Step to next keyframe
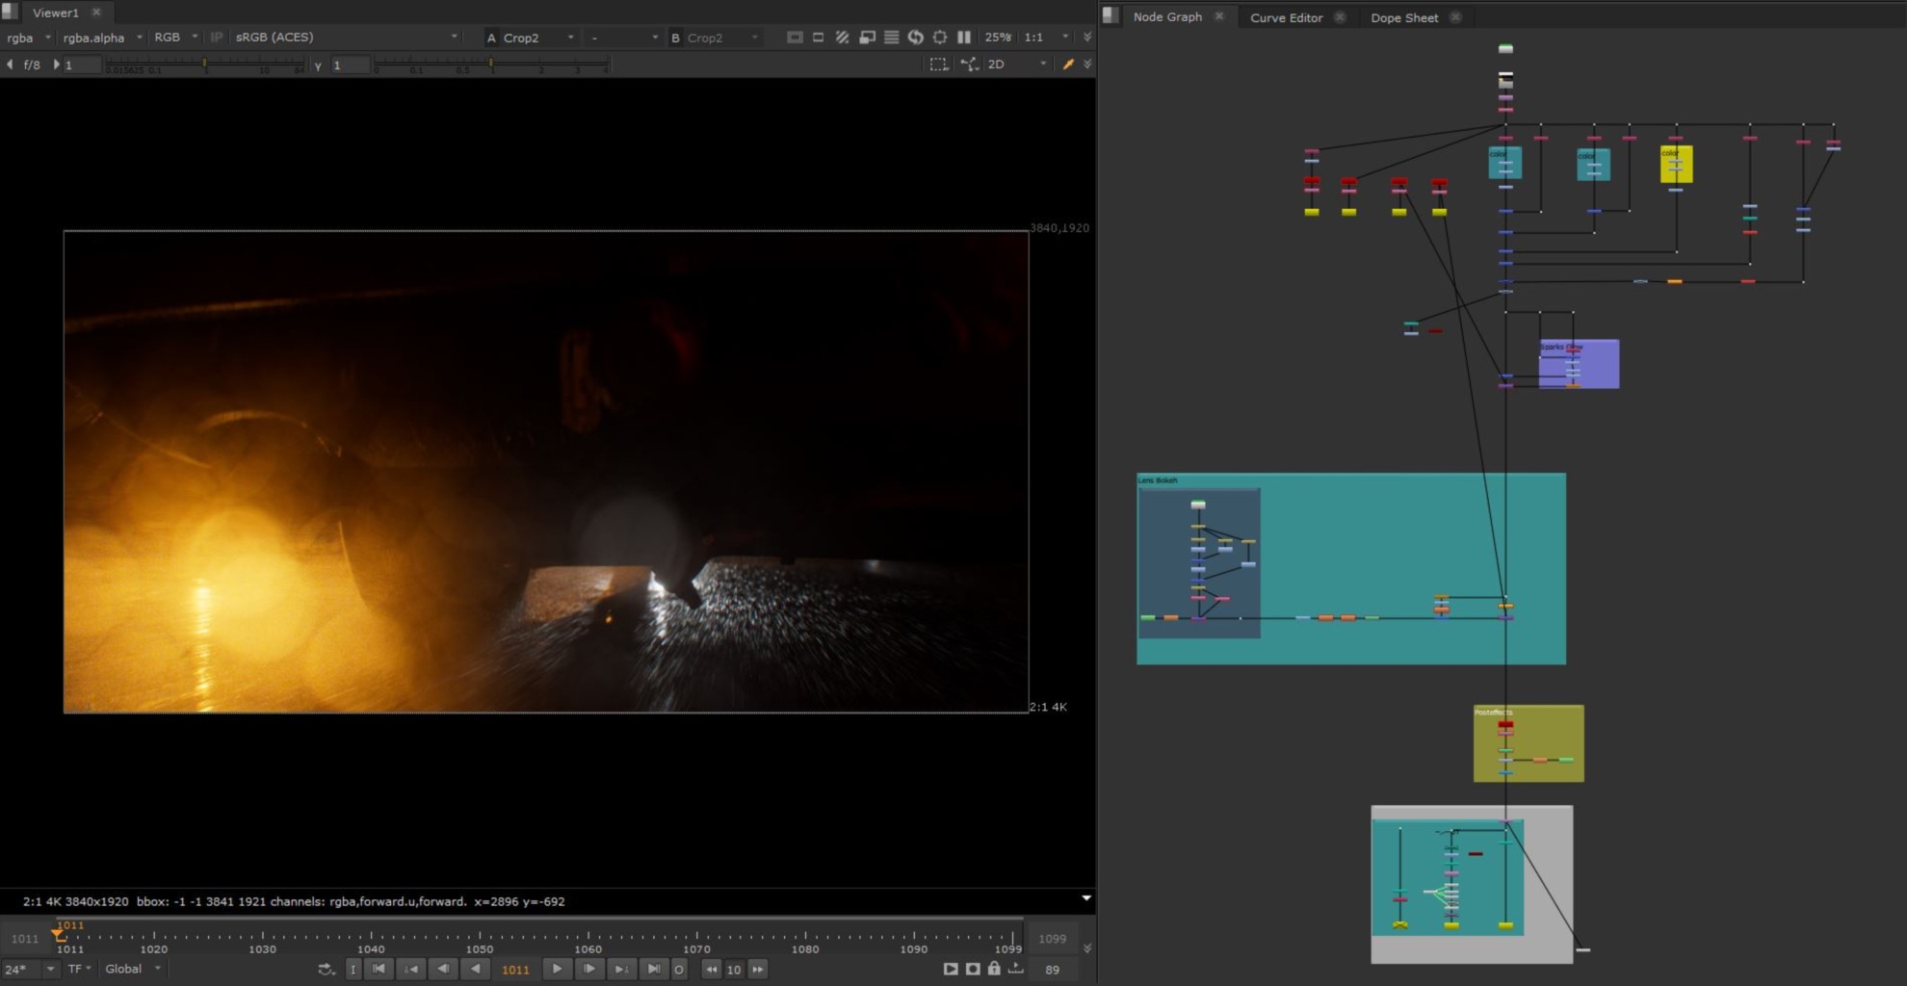 [x=621, y=969]
